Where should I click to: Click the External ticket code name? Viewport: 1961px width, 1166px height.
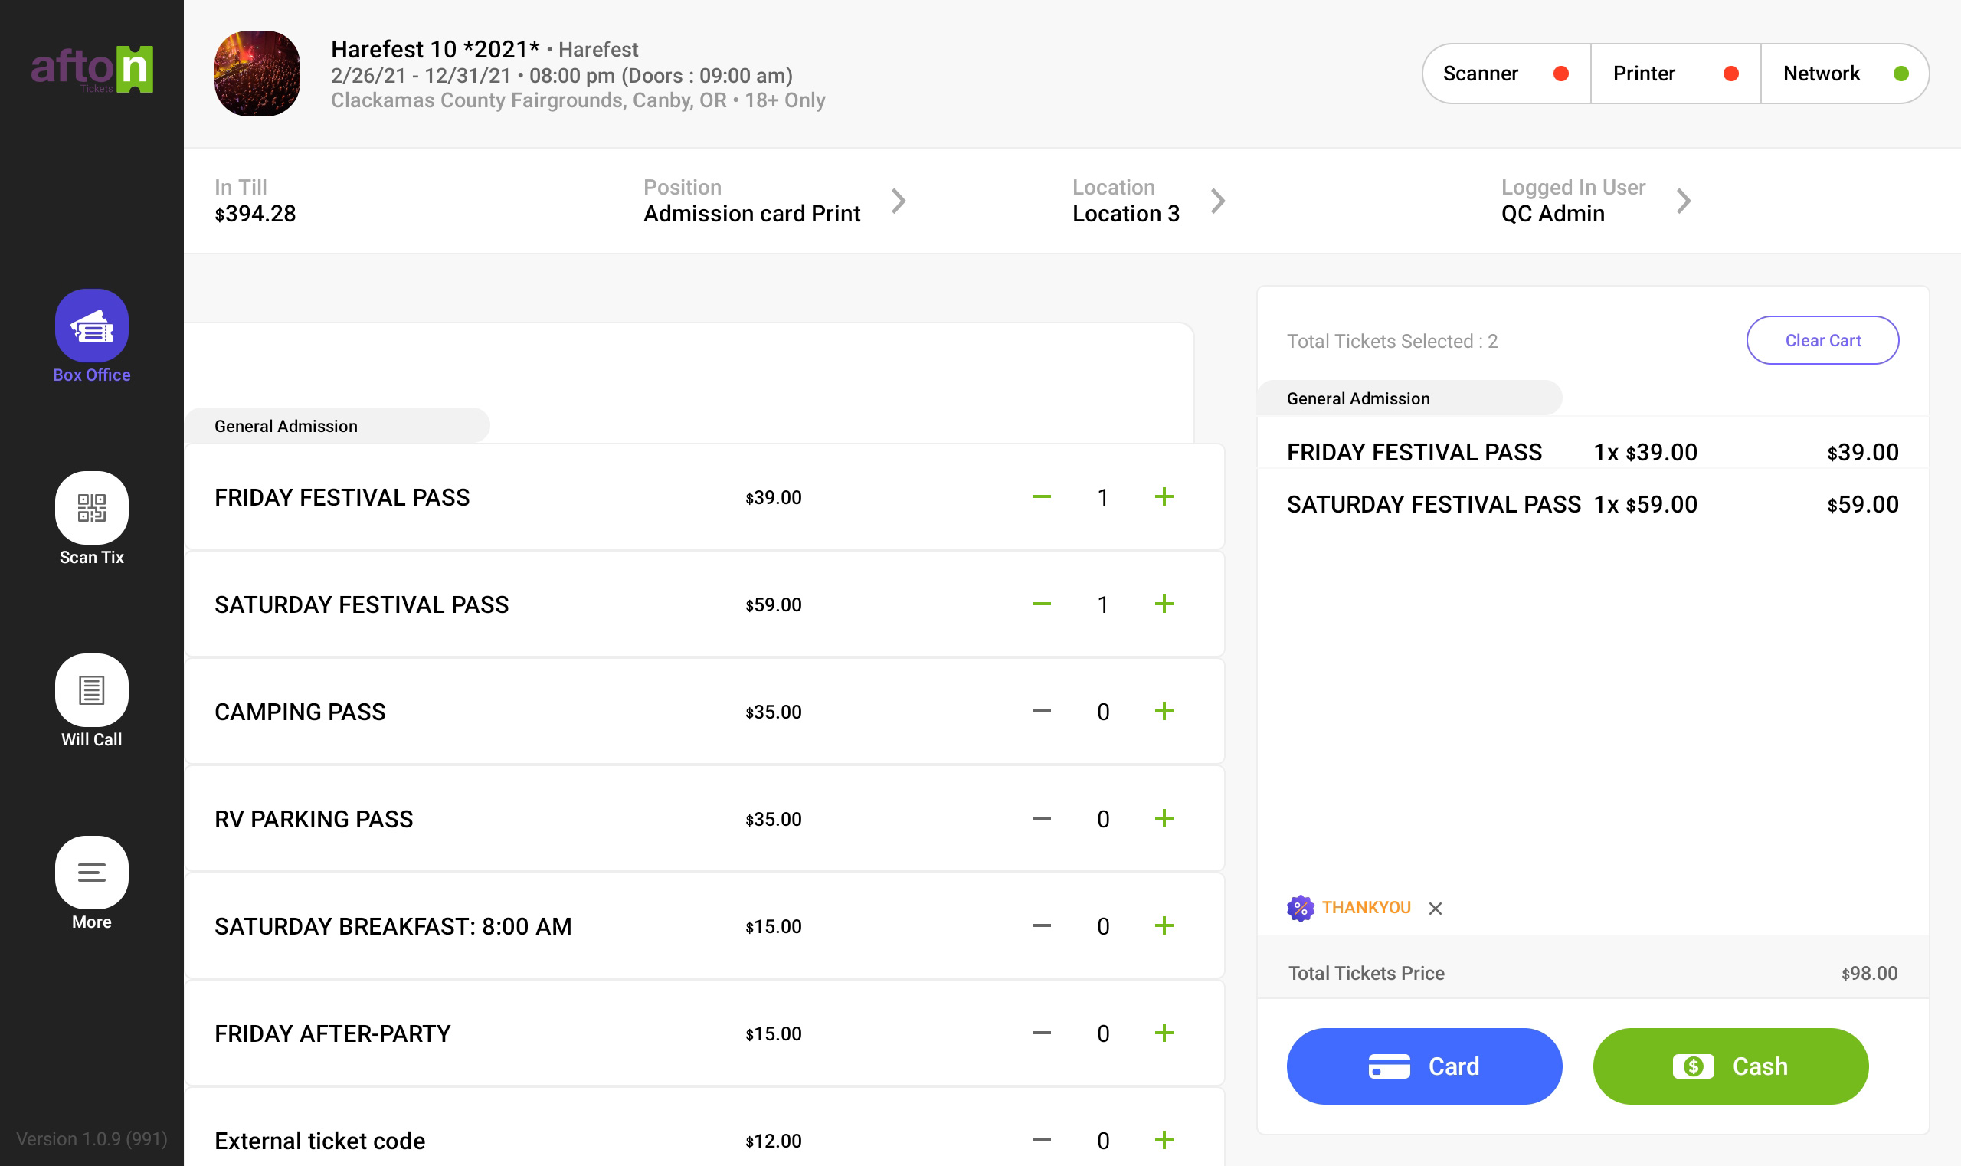click(319, 1141)
